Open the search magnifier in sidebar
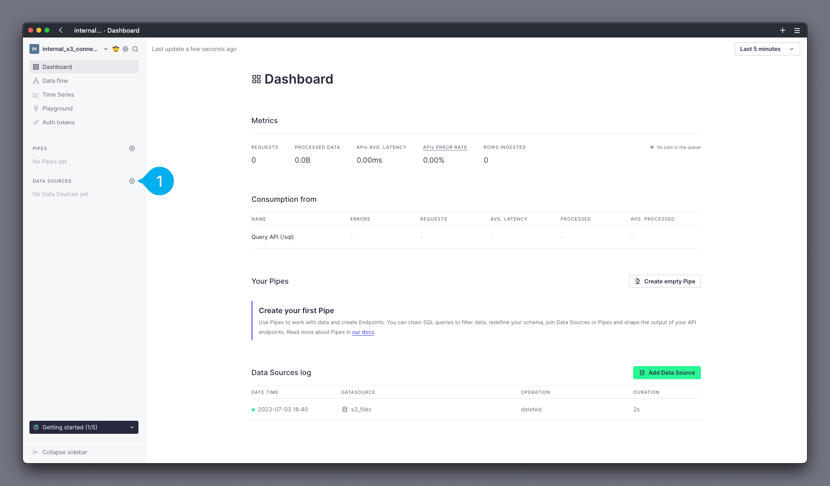 (135, 49)
